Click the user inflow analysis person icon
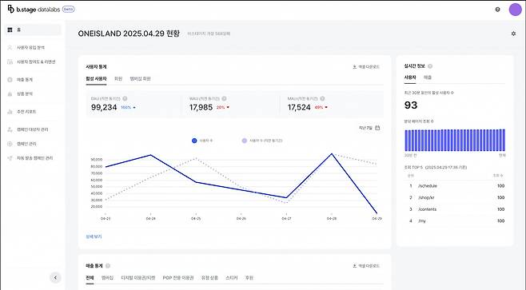Viewport: 526px width, 290px height. tap(10, 48)
